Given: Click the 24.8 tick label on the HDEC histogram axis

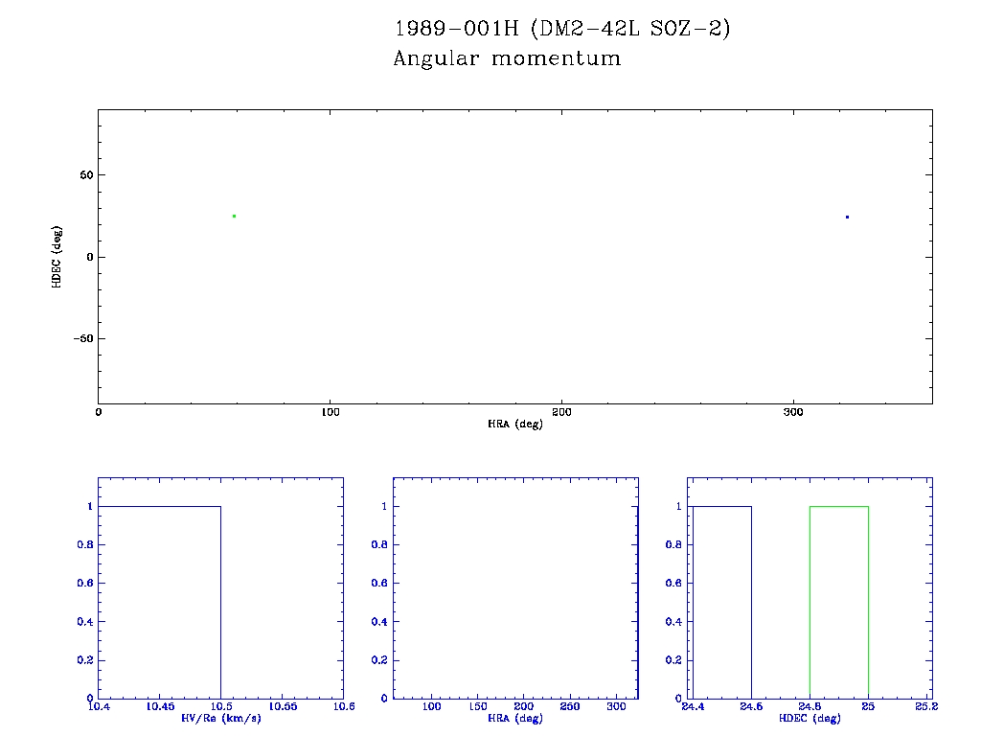Looking at the screenshot, I should (x=810, y=707).
